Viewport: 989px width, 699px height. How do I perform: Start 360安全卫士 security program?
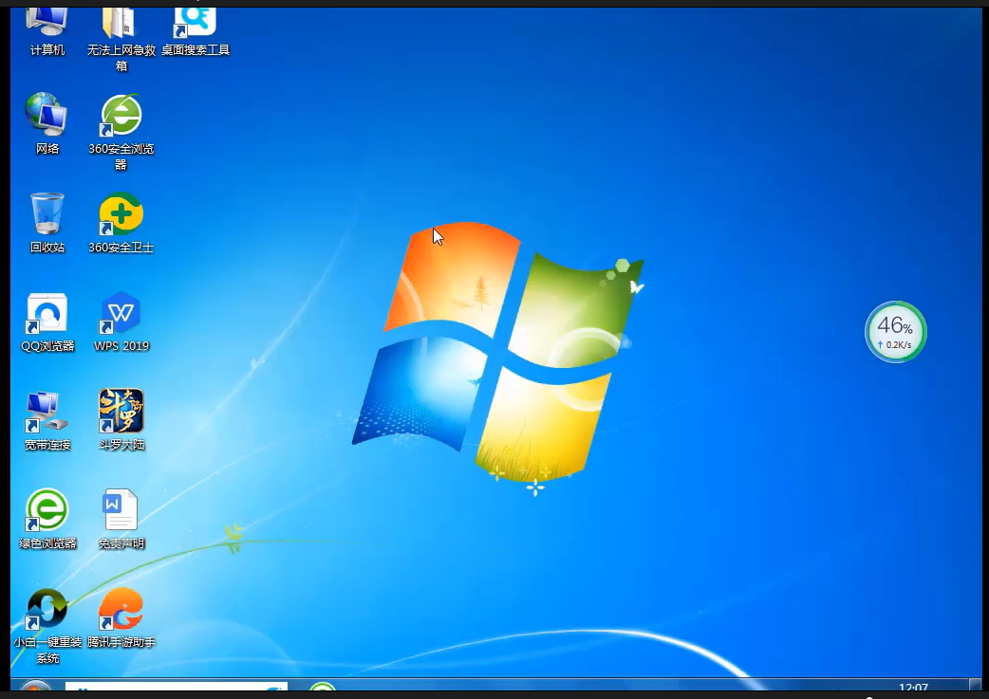[x=121, y=211]
